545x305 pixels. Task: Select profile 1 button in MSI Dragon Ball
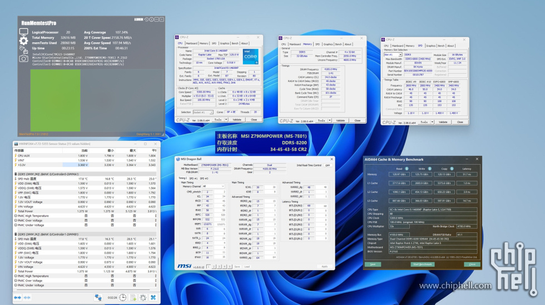[x=209, y=267]
